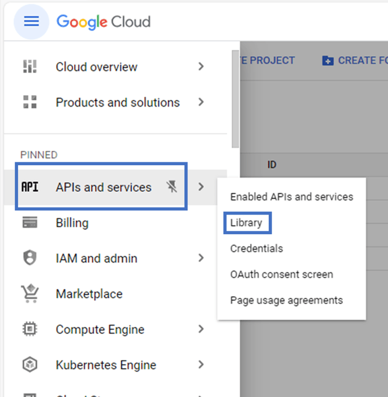Expand the IAM and admin submenu arrow

201,258
